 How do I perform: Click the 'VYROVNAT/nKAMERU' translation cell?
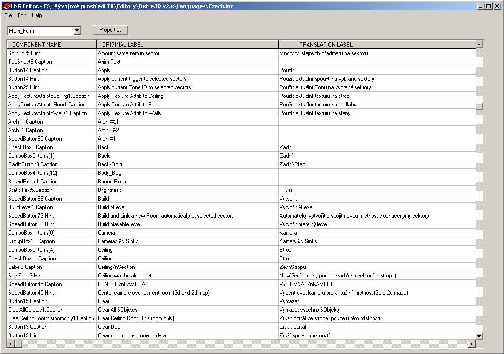(x=377, y=284)
